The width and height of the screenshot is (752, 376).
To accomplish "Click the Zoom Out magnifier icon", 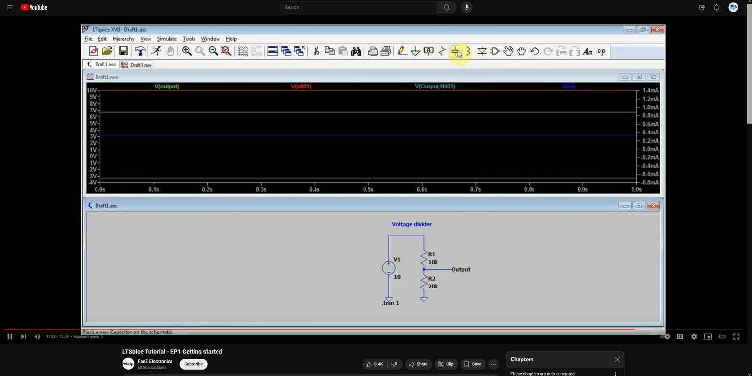I will [x=213, y=51].
